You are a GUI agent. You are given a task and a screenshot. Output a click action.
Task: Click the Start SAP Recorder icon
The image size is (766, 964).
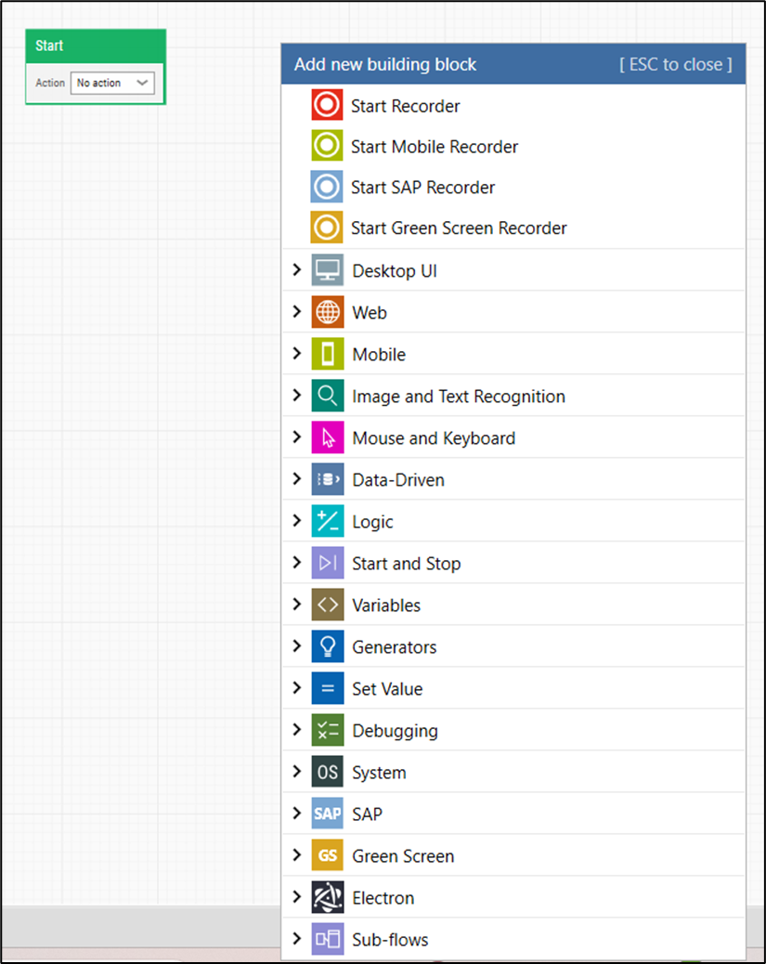(x=326, y=186)
